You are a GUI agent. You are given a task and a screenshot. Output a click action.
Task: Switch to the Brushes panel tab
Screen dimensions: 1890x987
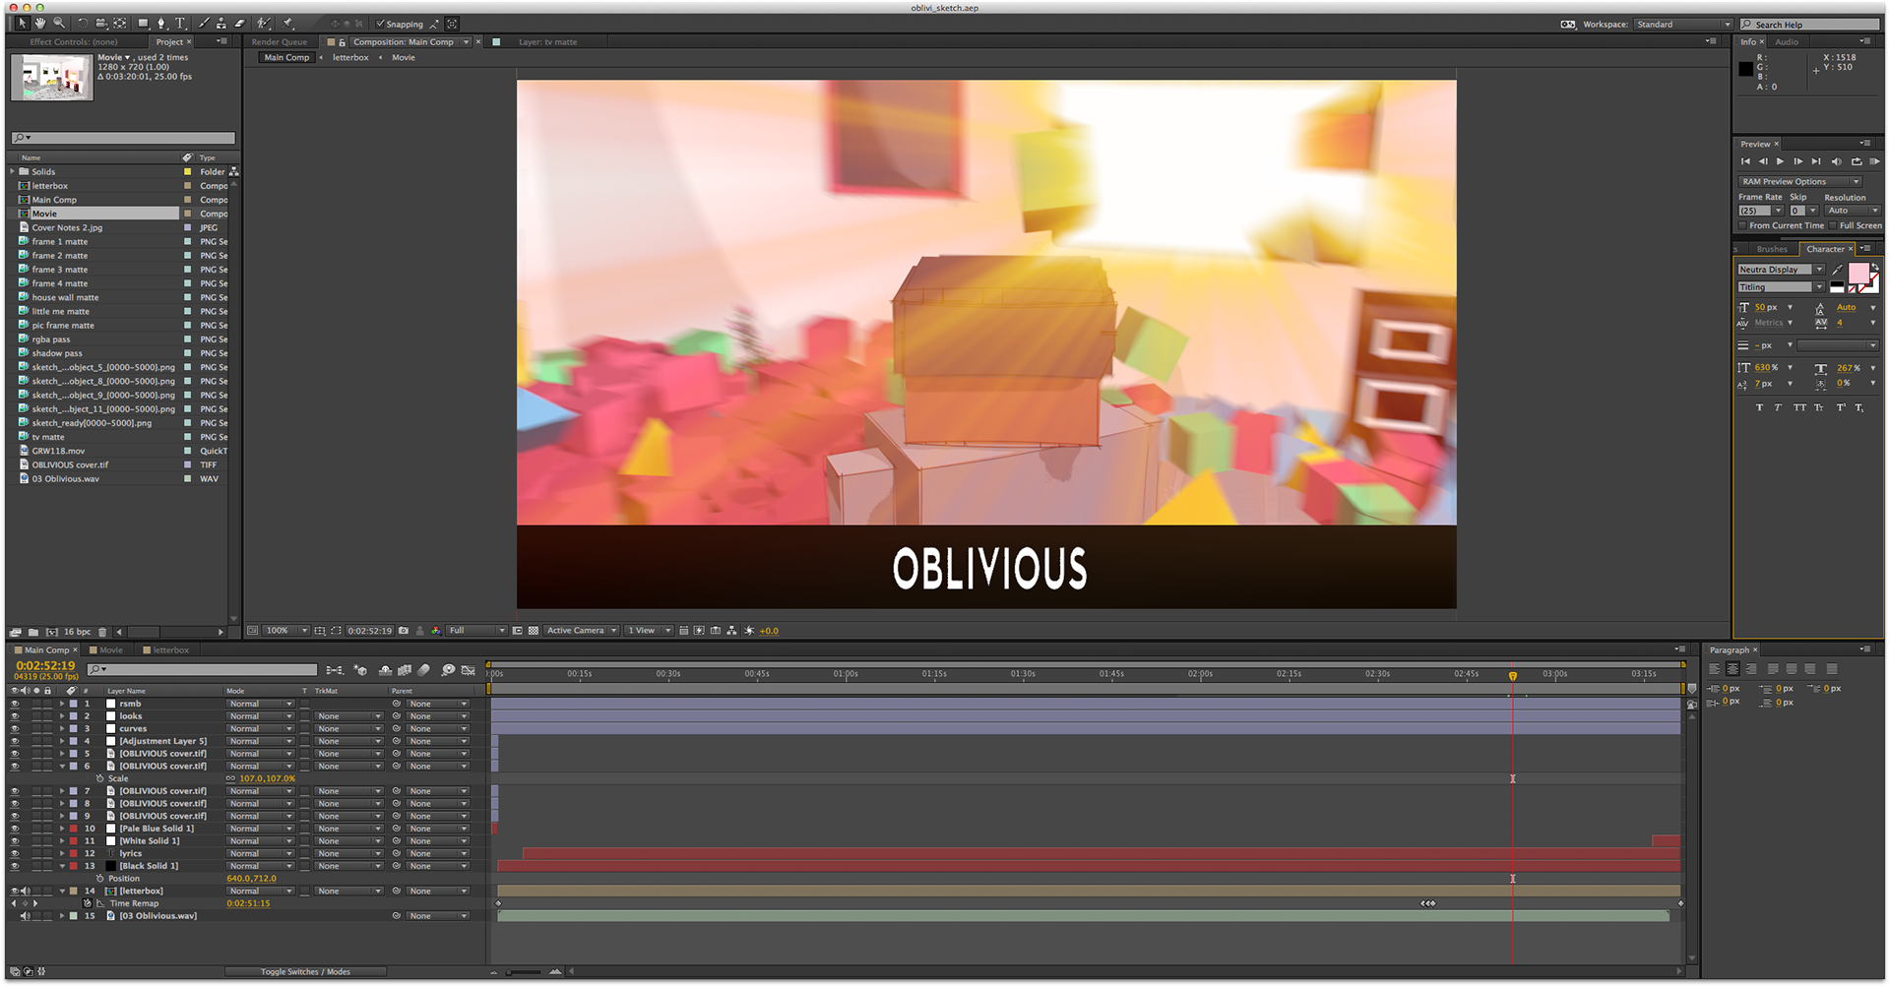1772,249
